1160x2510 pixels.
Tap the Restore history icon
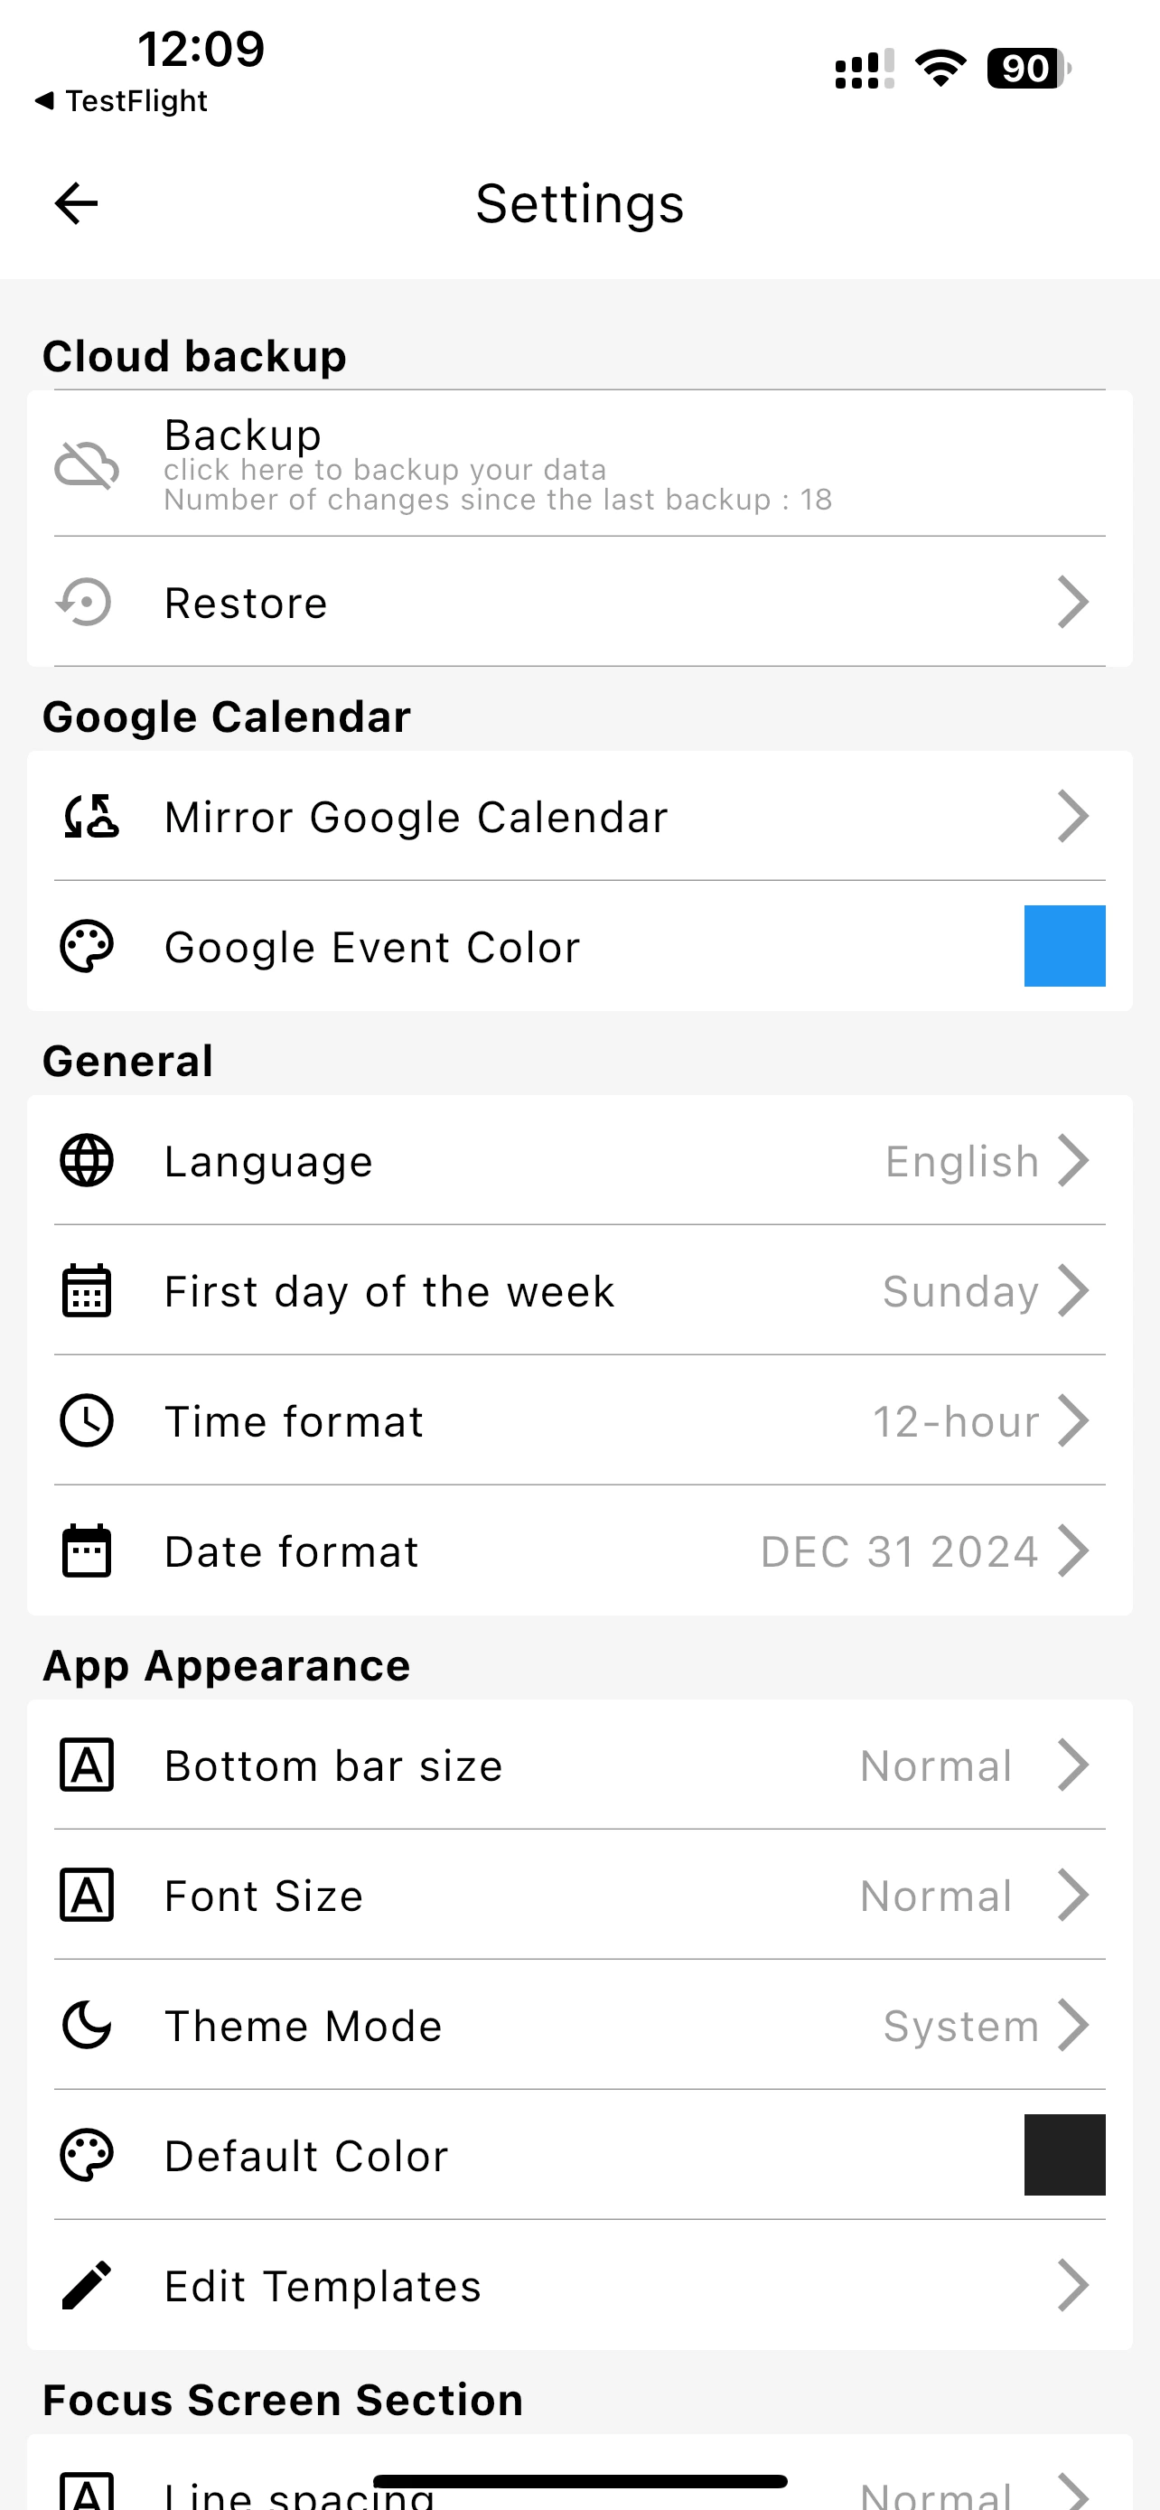pos(86,602)
